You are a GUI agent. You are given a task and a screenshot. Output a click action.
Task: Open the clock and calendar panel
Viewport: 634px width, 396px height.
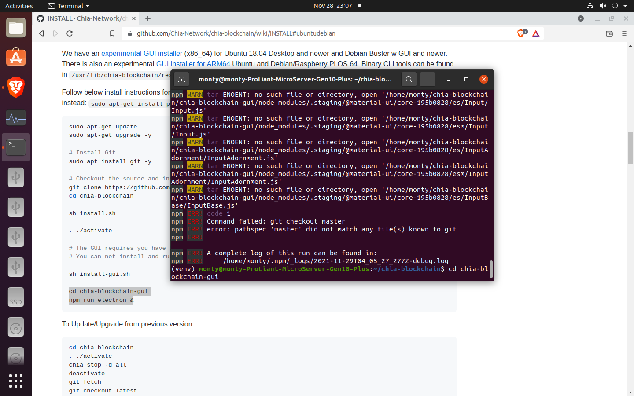[x=333, y=6]
